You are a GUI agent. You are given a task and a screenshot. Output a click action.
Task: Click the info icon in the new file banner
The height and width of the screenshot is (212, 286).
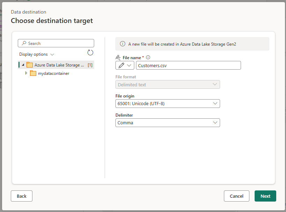pos(122,44)
